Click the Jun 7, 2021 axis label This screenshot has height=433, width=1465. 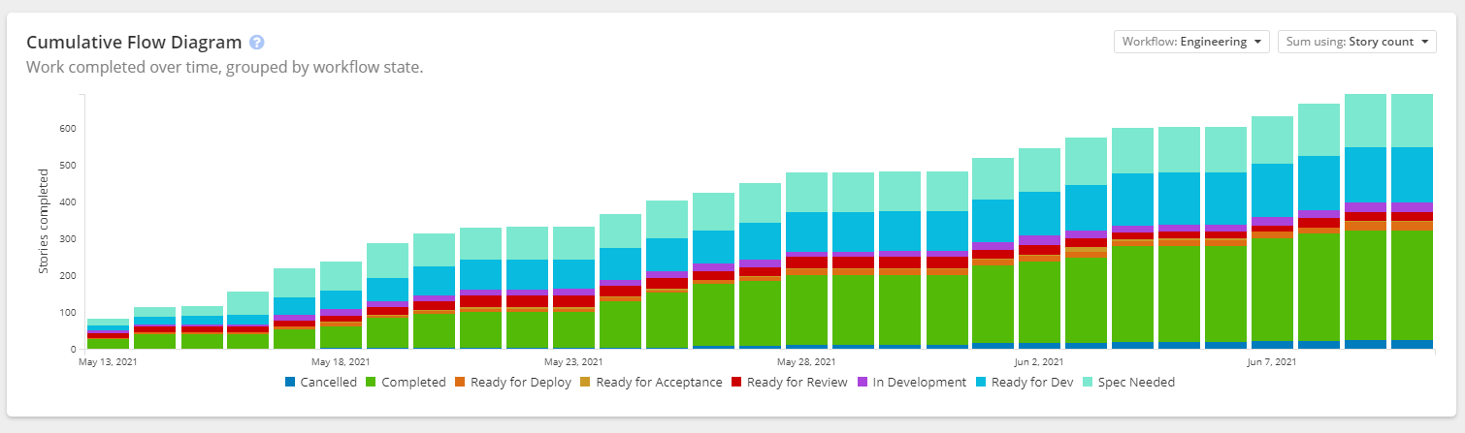(x=1273, y=362)
